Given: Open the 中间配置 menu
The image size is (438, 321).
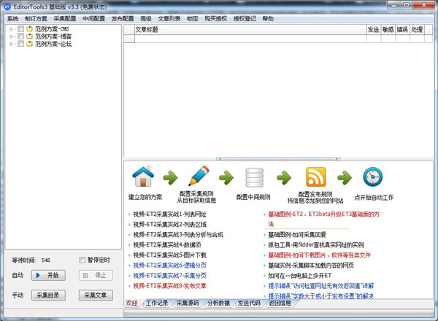Looking at the screenshot, I should pyautogui.click(x=94, y=19).
